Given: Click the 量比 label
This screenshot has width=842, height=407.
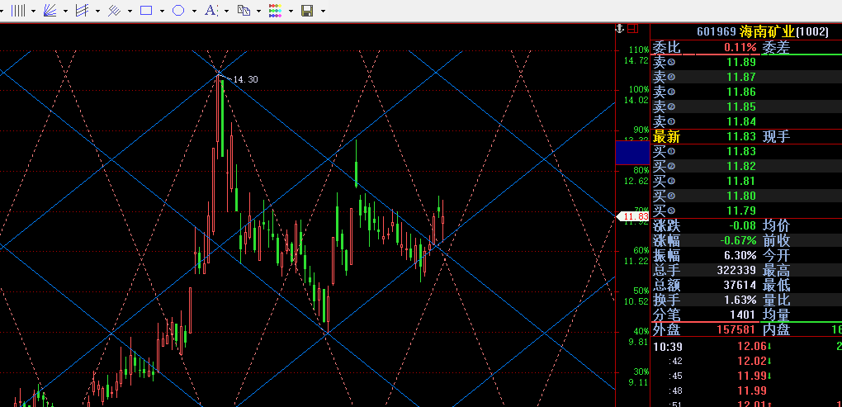Looking at the screenshot, I should (x=776, y=300).
